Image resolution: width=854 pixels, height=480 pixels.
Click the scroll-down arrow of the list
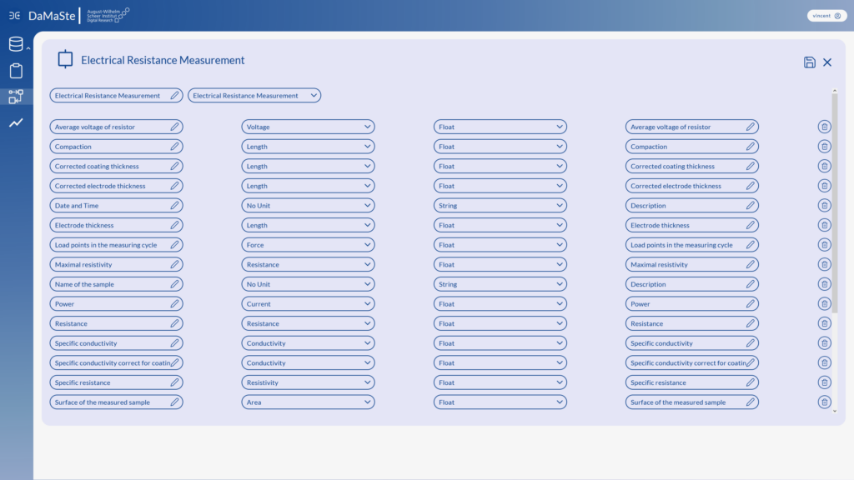click(x=834, y=412)
